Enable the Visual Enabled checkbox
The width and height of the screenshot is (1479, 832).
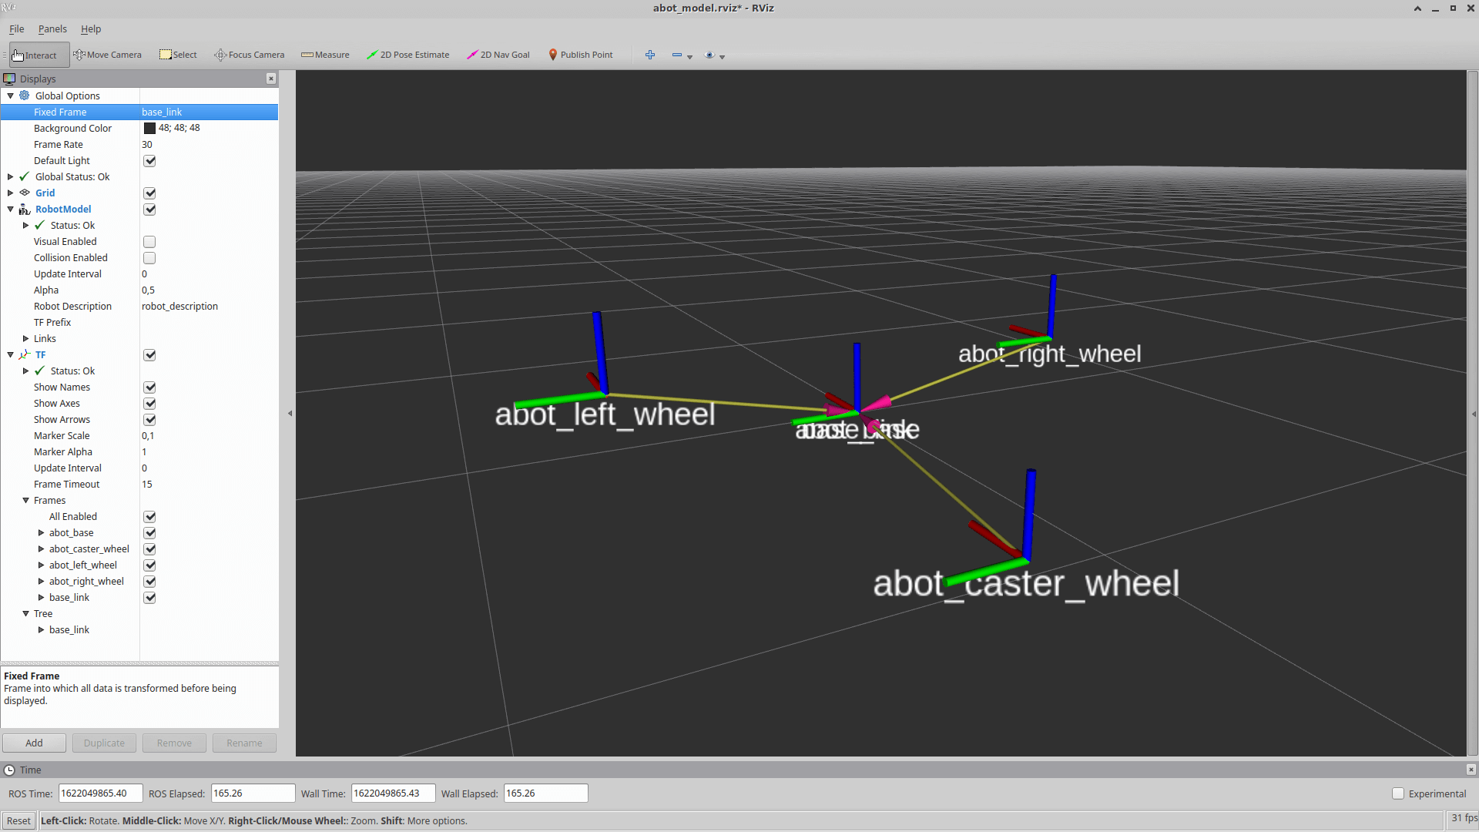coord(149,242)
